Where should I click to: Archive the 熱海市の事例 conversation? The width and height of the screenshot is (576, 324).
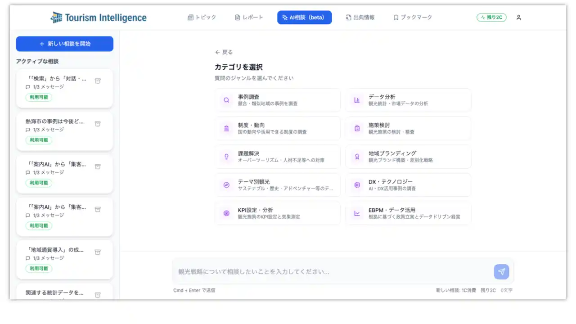point(98,124)
